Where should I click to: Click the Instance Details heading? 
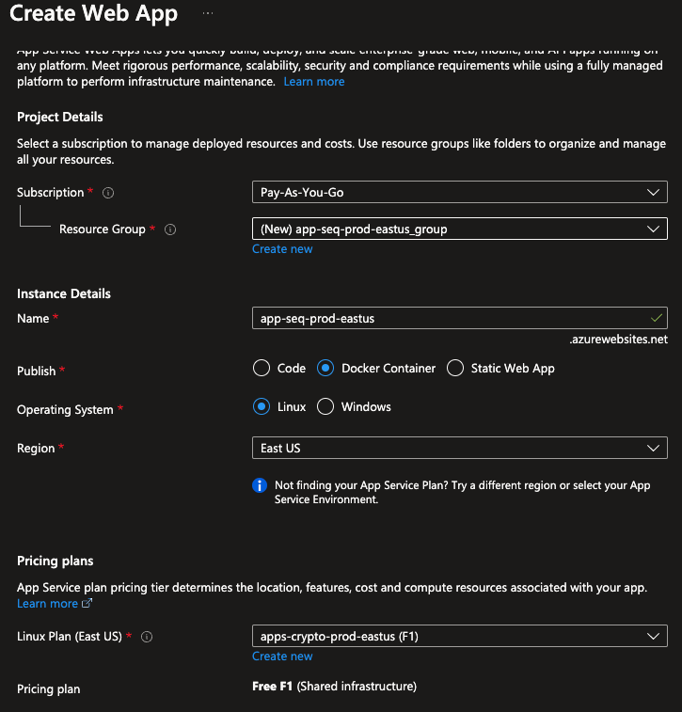tap(64, 293)
